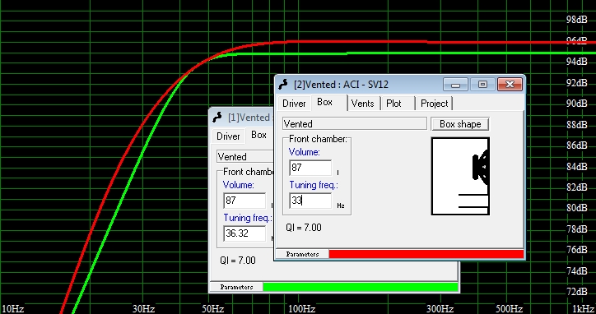The image size is (596, 314).
Task: Click the Tuning freq. field showing 36.32
Action: point(244,233)
